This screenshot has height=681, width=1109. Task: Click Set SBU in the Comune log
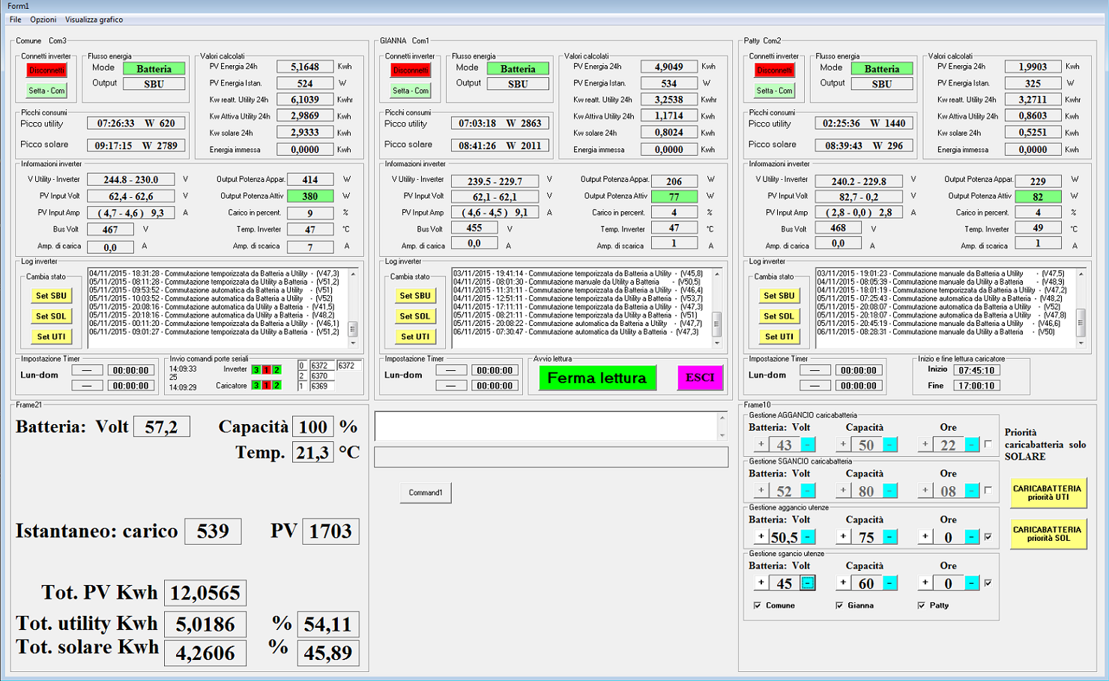(52, 296)
